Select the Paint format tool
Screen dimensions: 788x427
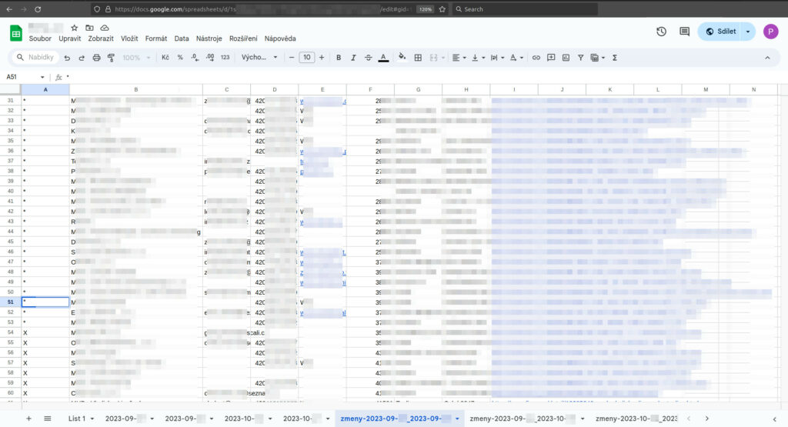[x=111, y=58]
